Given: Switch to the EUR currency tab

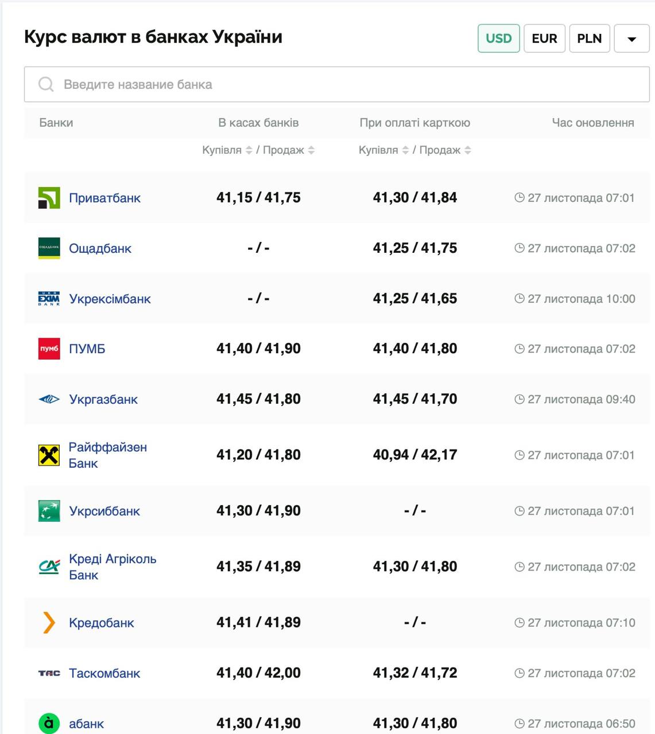Looking at the screenshot, I should (x=544, y=38).
